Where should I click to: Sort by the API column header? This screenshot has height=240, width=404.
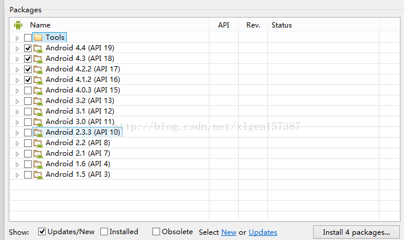(x=223, y=25)
